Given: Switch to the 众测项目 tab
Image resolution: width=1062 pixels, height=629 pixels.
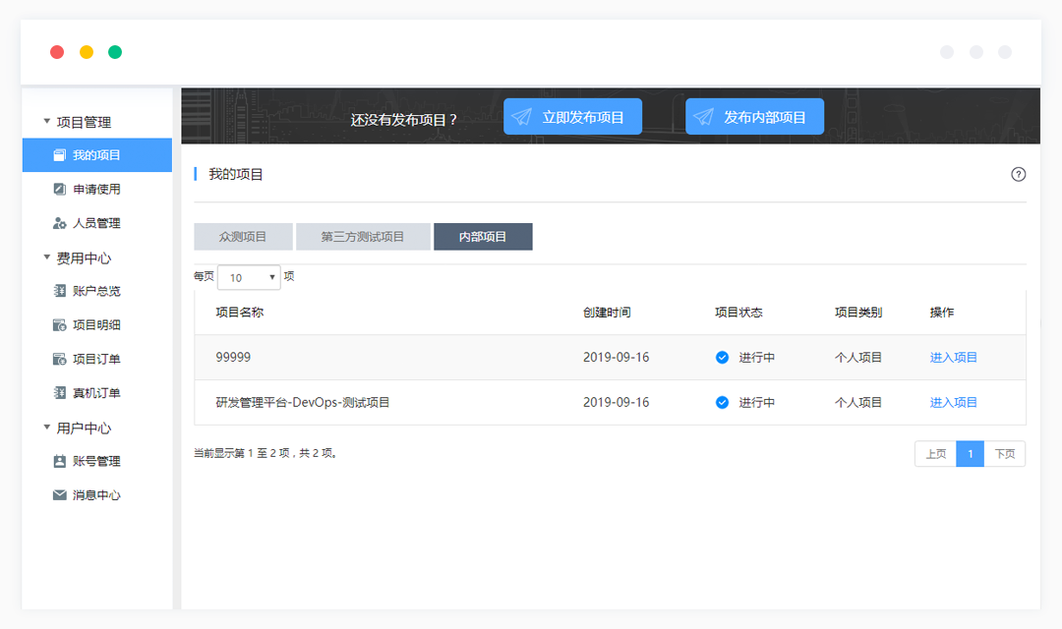Looking at the screenshot, I should 243,237.
